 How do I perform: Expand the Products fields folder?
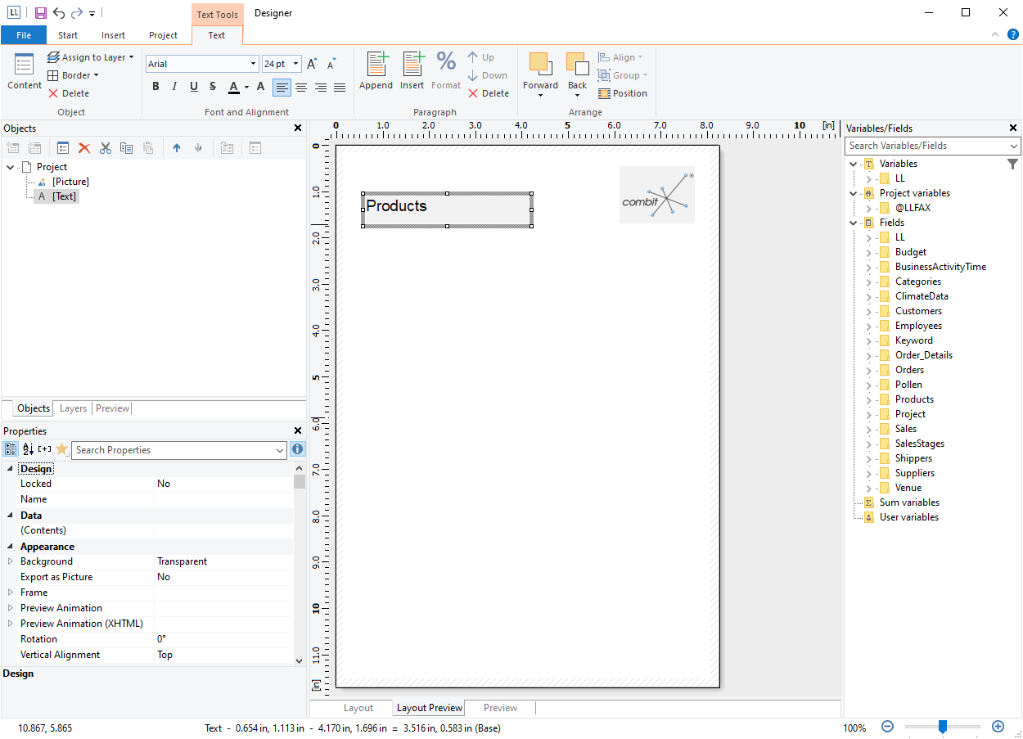pos(869,399)
